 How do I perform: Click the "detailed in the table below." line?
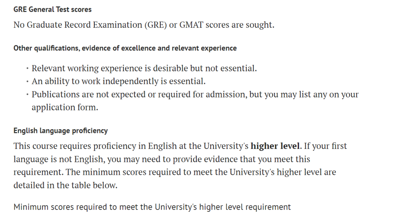pyautogui.click(x=65, y=185)
